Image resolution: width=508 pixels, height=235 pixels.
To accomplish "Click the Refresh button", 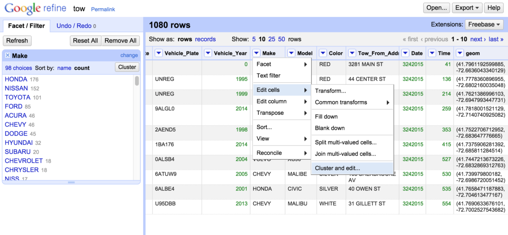I will (x=17, y=41).
